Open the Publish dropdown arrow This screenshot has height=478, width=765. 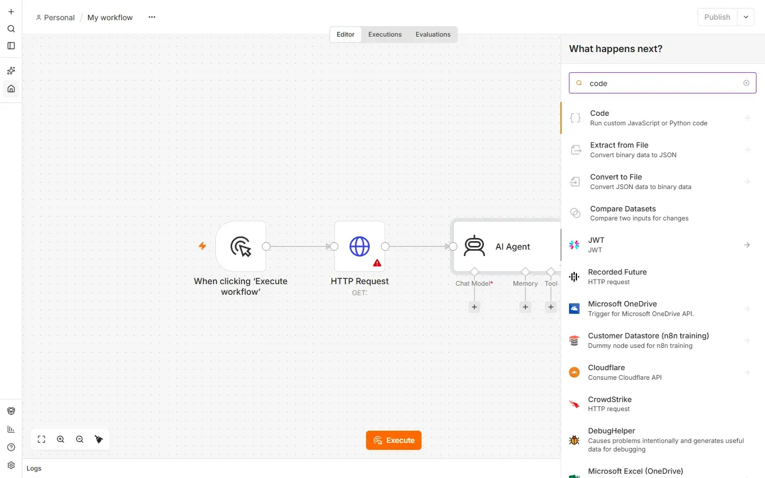[x=746, y=17]
